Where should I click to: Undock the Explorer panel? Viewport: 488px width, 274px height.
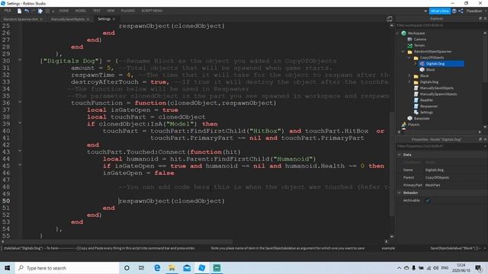click(480, 18)
